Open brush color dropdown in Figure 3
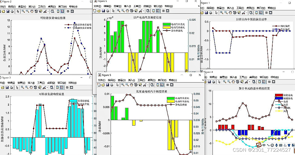This screenshot has height=155, width=295. tap(48, 88)
